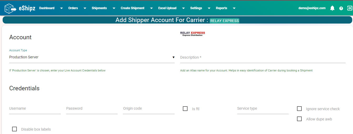Click into the Password field
353x134 pixels.
(x=92, y=109)
